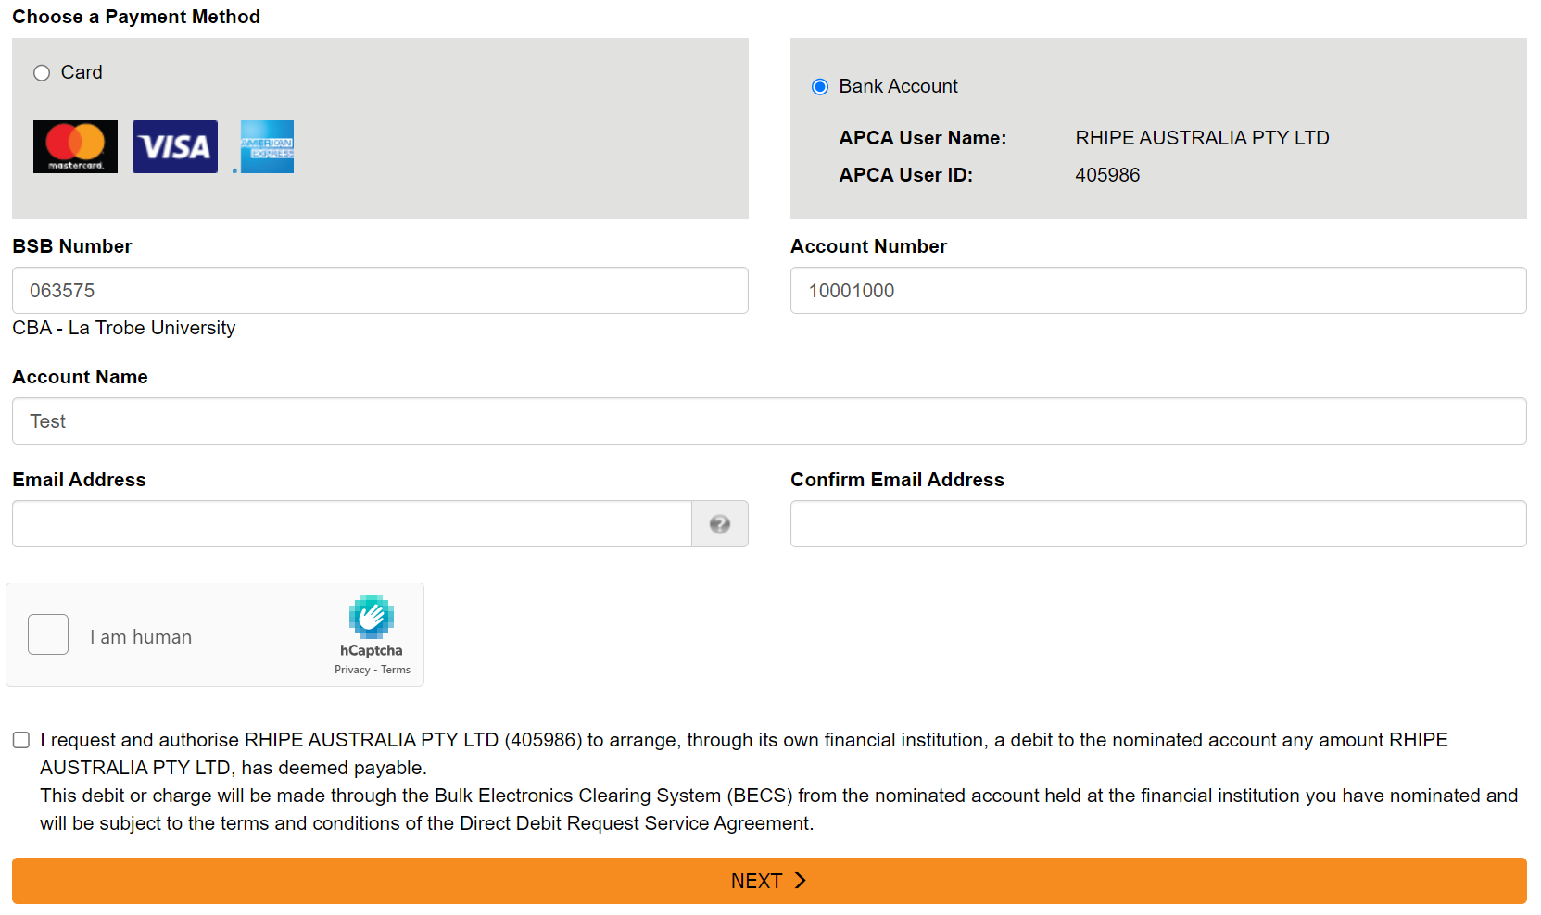Click the CBA - La Trobe University text
This screenshot has height=915, width=1541.
point(123,328)
